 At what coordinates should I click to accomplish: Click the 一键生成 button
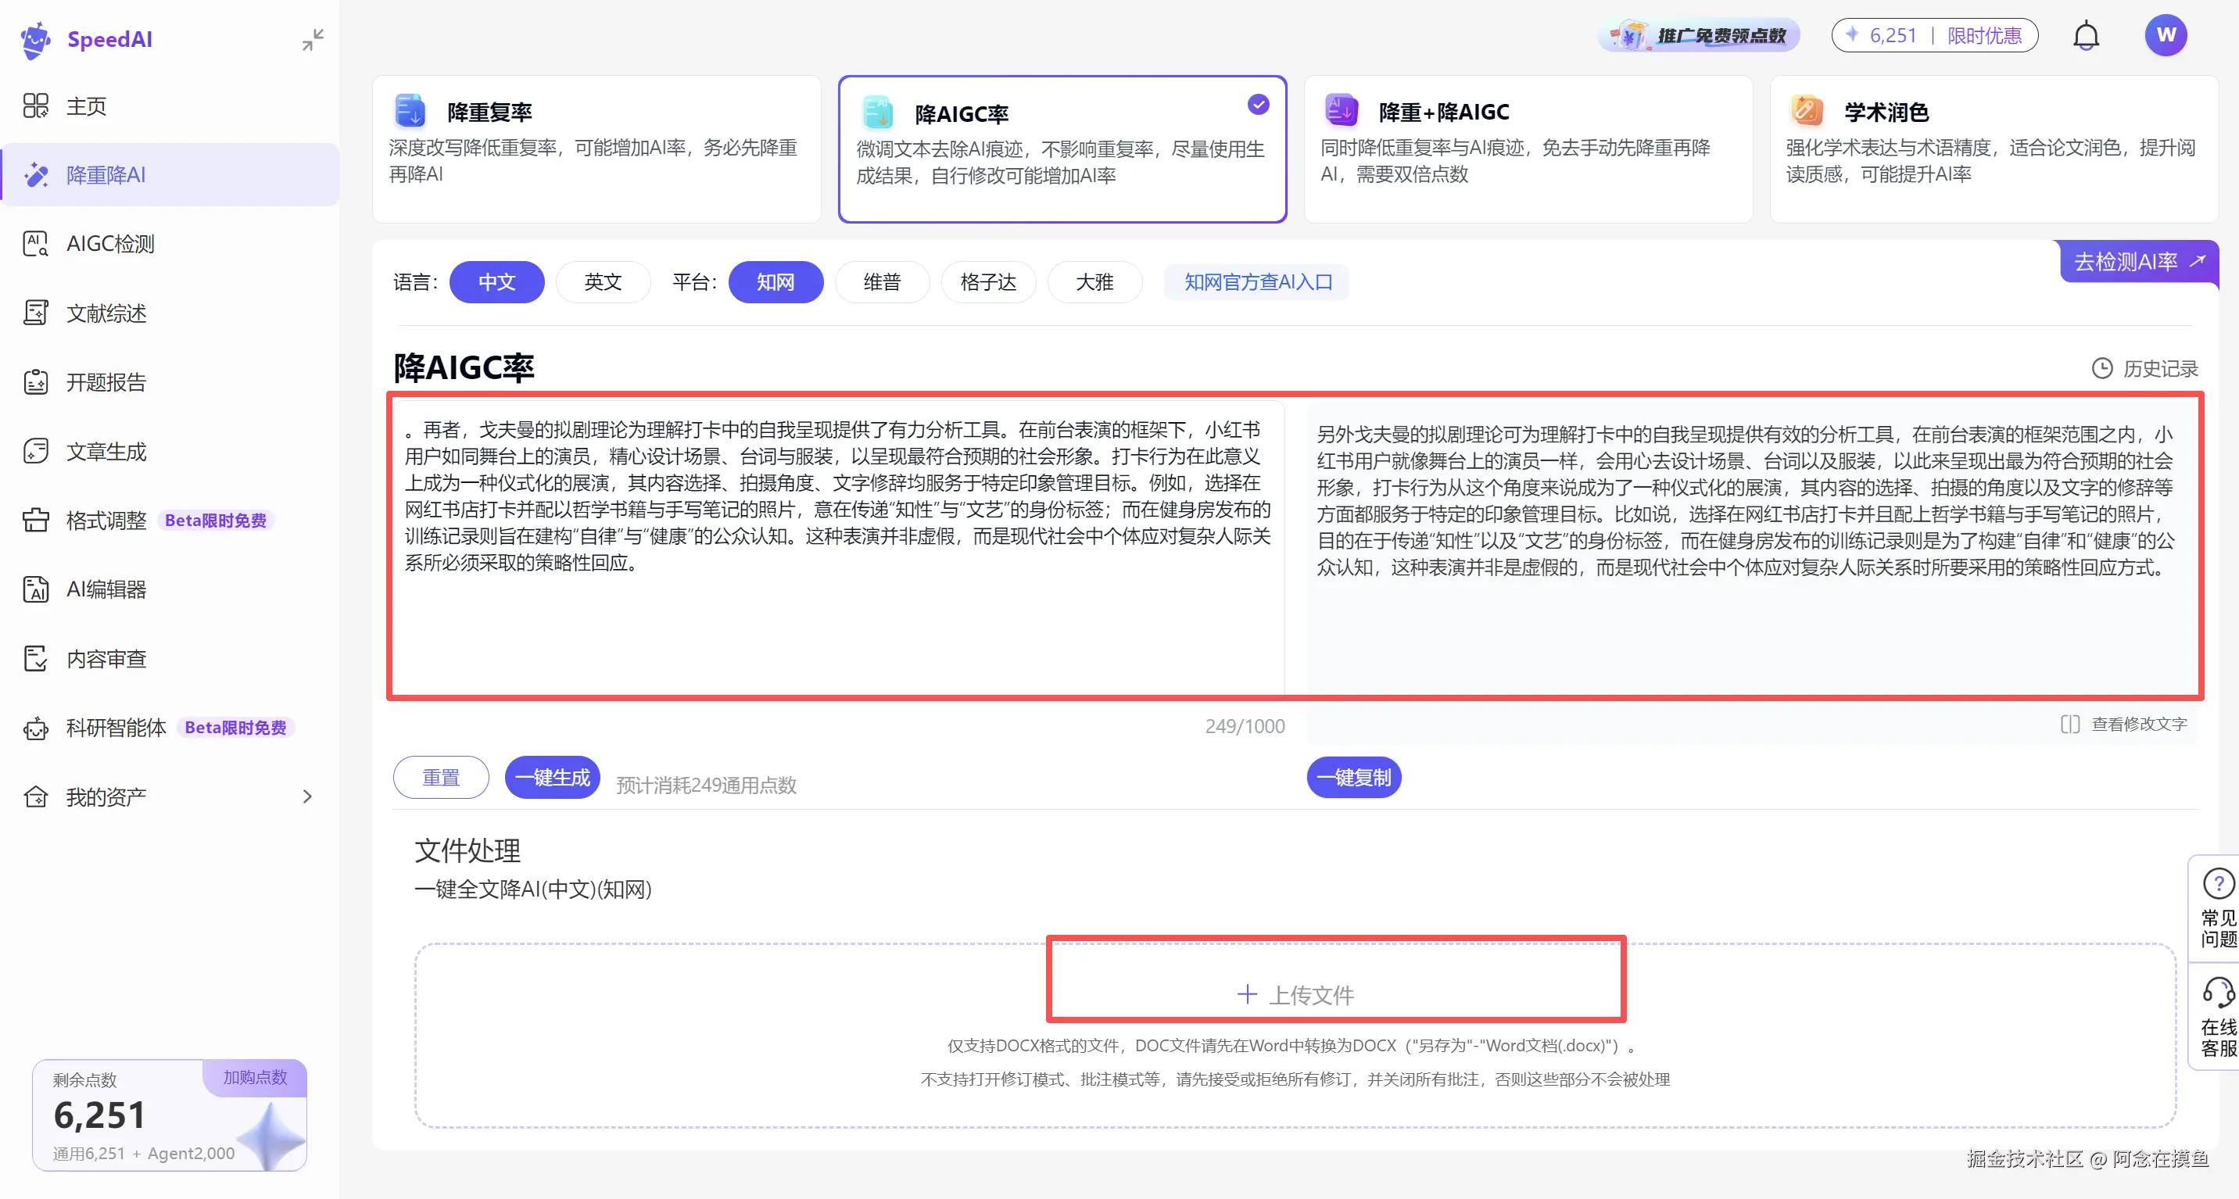[552, 778]
